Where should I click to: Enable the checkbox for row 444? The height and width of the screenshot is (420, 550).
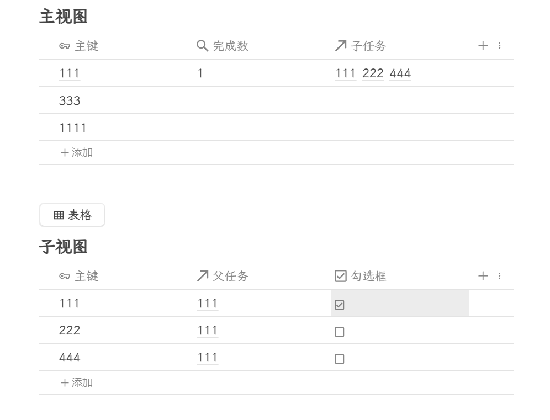click(x=340, y=358)
